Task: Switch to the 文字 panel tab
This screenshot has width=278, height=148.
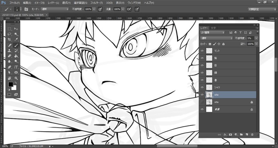Action: 213,28
